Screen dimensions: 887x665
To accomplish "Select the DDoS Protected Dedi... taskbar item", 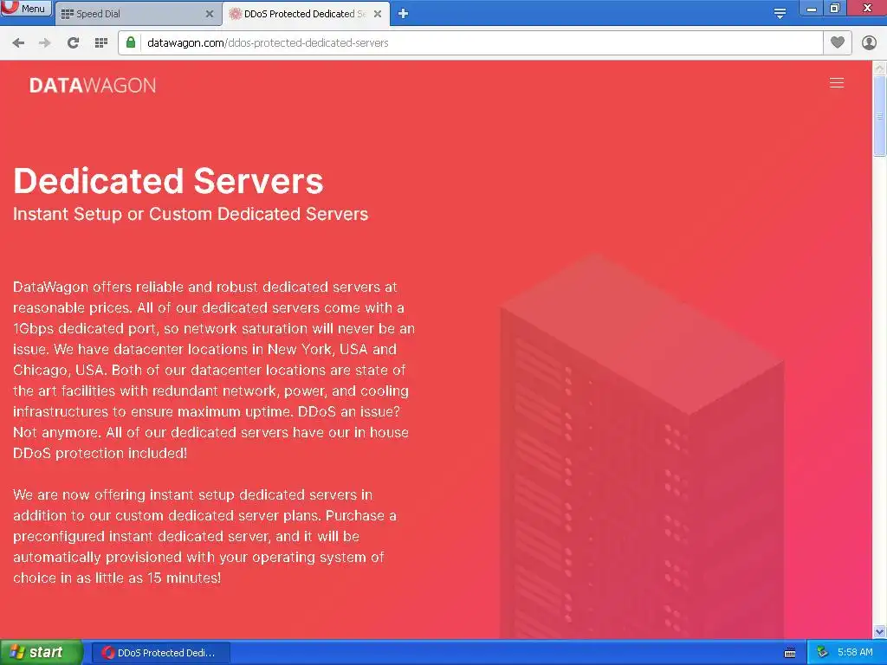I will (x=160, y=653).
